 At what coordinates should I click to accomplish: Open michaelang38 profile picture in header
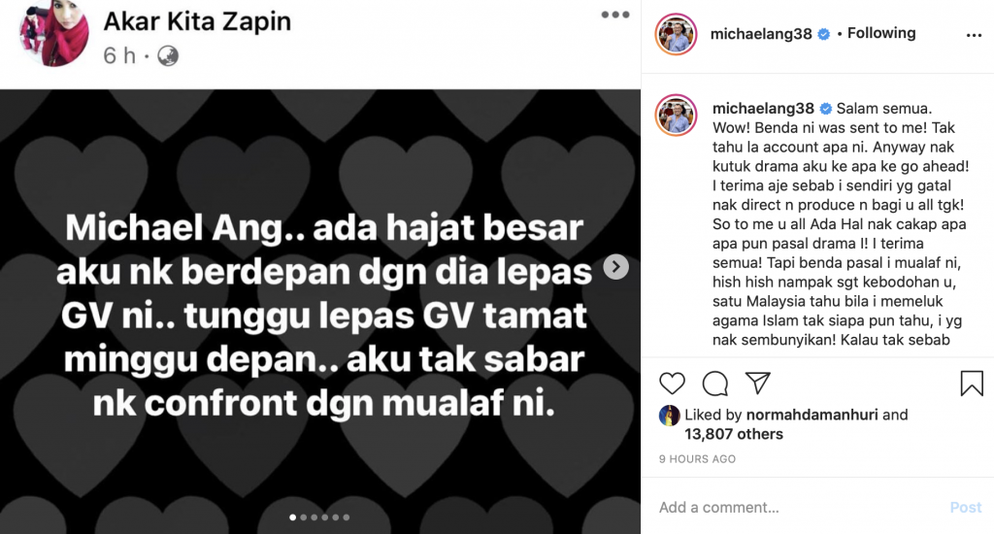click(x=676, y=34)
